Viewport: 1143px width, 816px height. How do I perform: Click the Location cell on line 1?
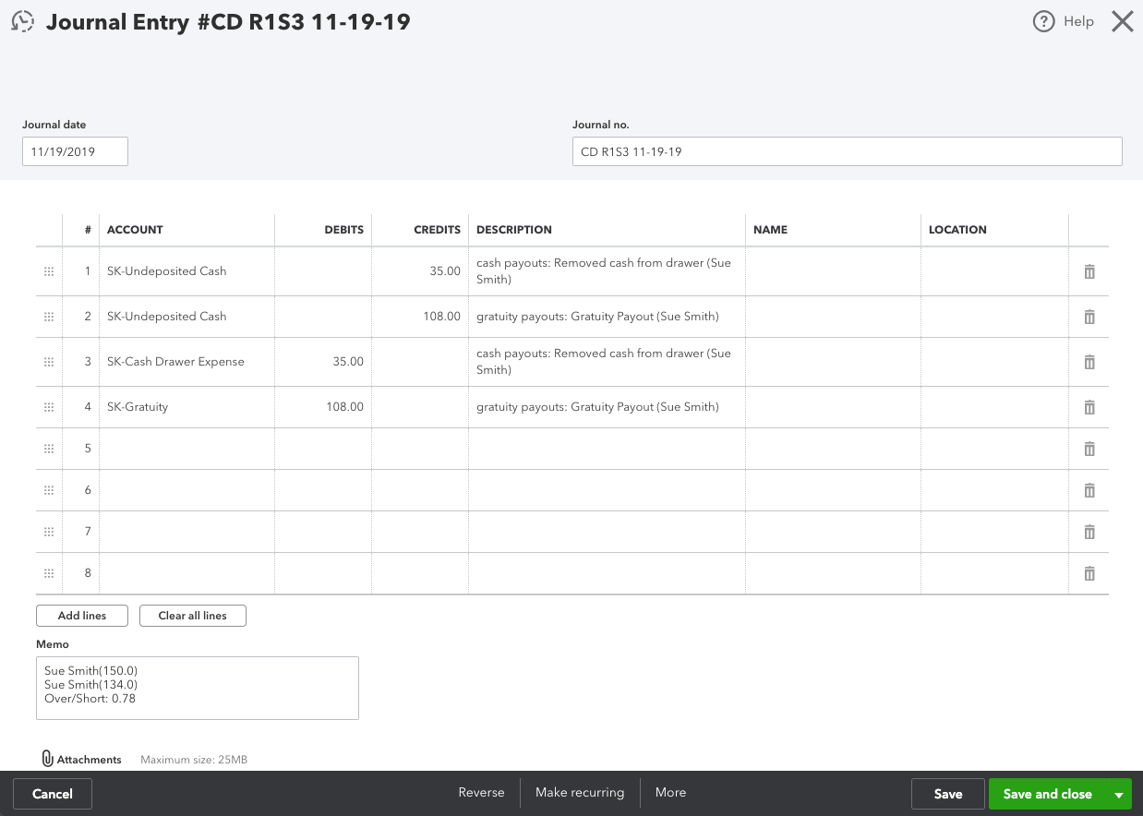click(x=994, y=271)
